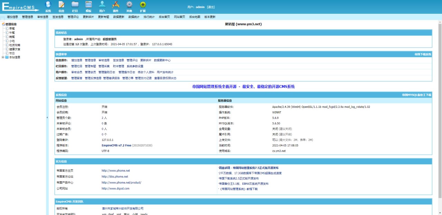Select 吃货攻略 in the category tree
The height and width of the screenshot is (215, 442).
click(15, 45)
